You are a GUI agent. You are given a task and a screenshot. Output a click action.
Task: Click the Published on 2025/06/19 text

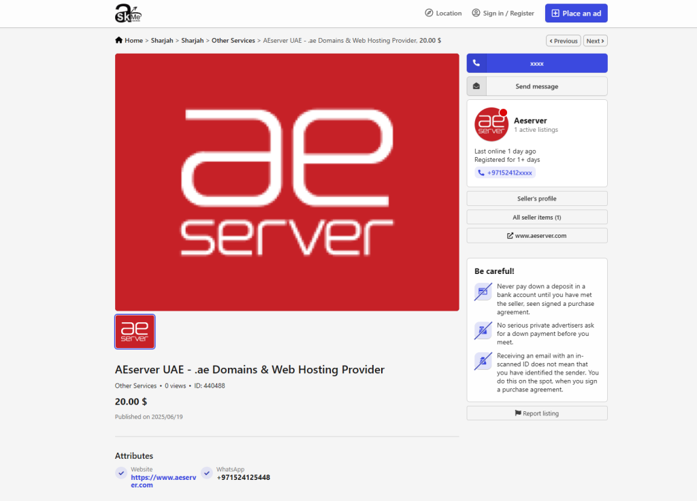pyautogui.click(x=149, y=417)
